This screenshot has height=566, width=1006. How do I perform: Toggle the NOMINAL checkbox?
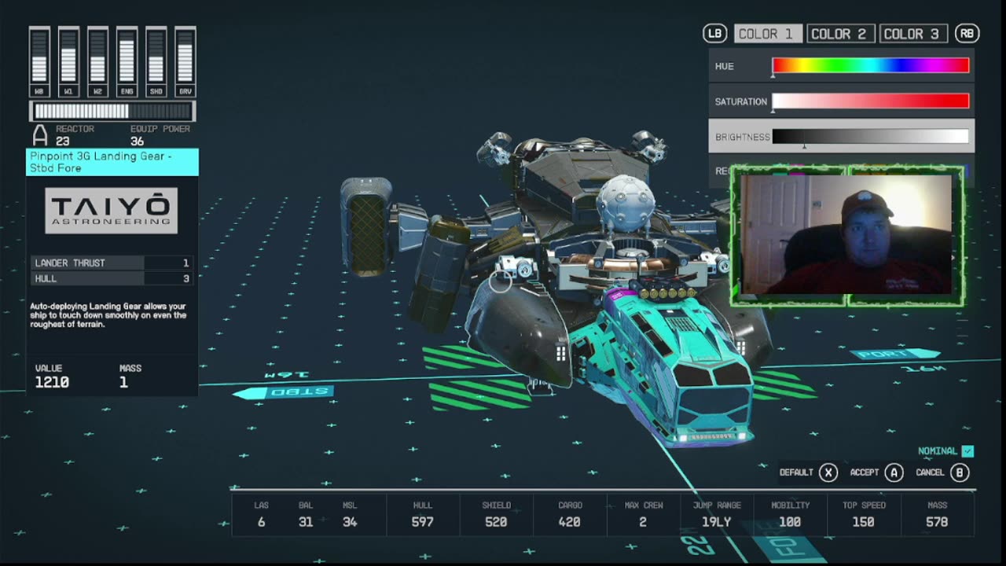coord(967,451)
